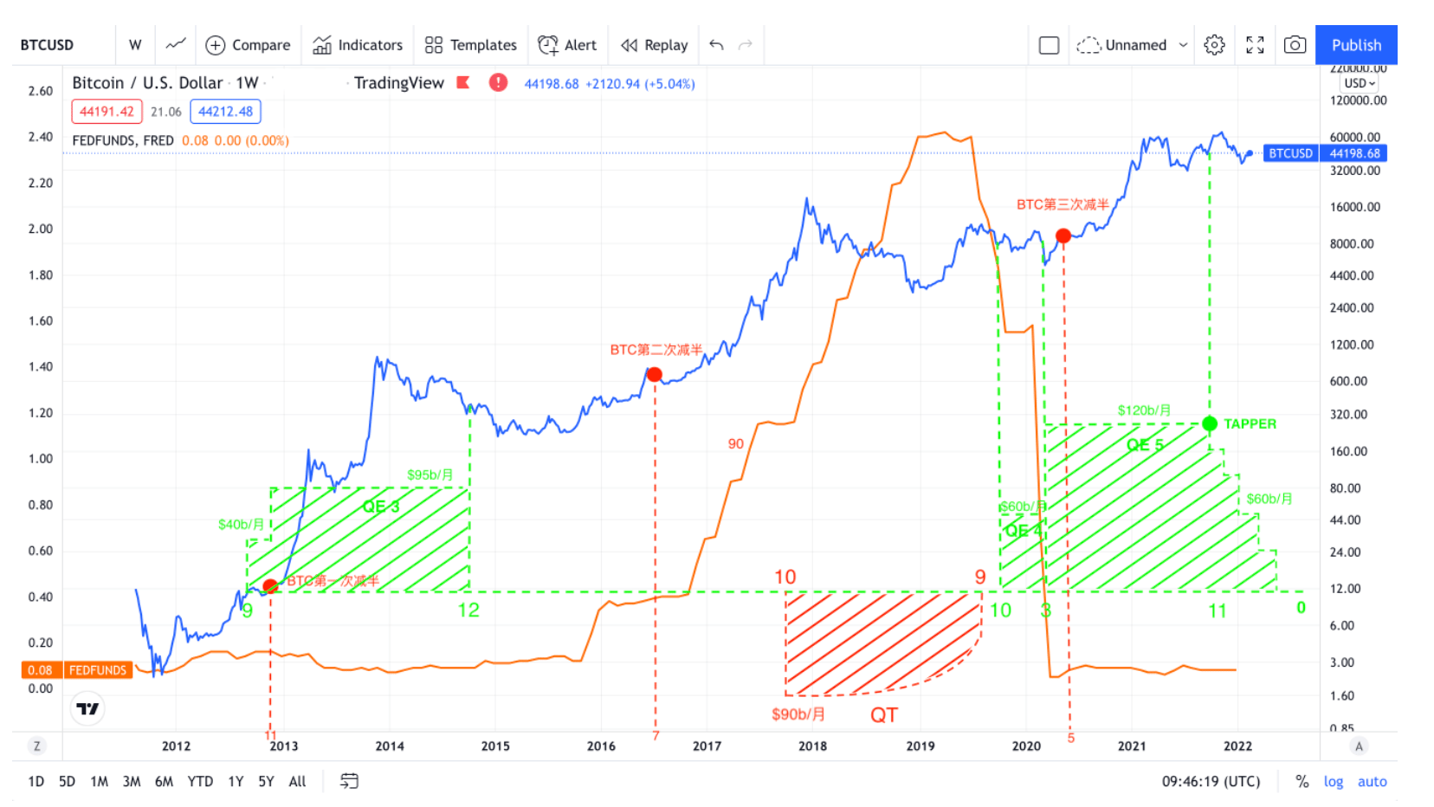Undo the last chart action
The width and height of the screenshot is (1434, 807).
click(716, 45)
